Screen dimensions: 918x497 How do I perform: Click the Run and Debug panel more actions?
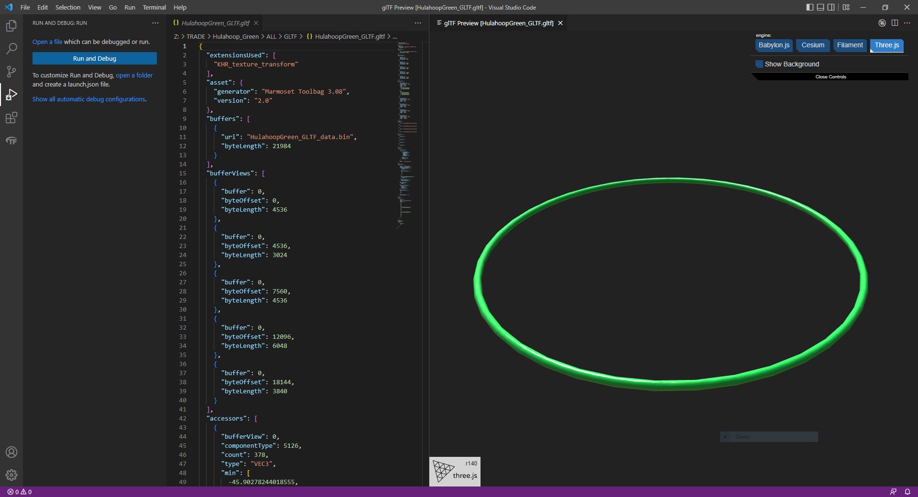point(155,23)
